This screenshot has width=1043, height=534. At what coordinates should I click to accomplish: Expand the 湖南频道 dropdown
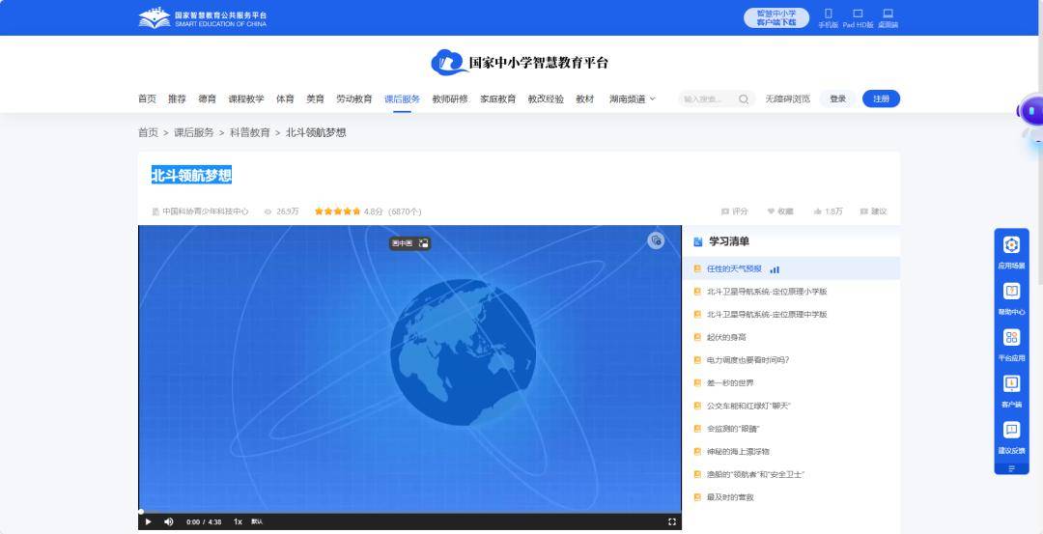point(633,99)
